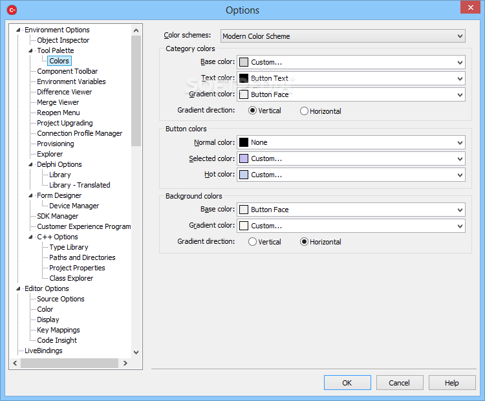Select Provisioning in the tree
Viewport: 485px width, 401px height.
[56, 144]
